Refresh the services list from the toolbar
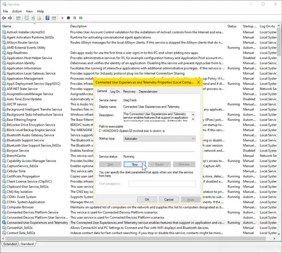The height and width of the screenshot is (253, 282). coord(33,18)
